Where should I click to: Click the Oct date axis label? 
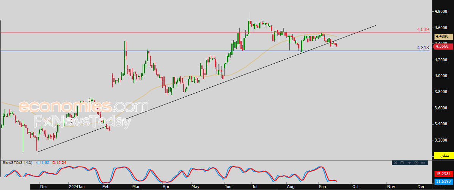(x=355, y=187)
